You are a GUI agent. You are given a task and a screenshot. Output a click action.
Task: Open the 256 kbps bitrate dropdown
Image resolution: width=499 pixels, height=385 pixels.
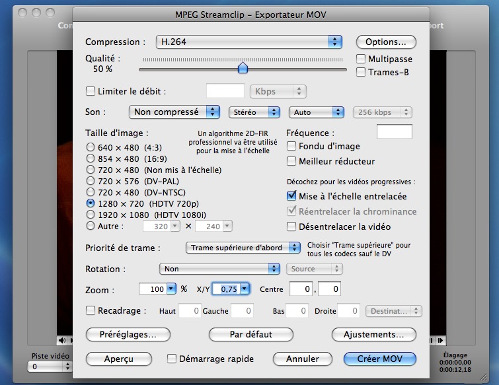pos(383,112)
